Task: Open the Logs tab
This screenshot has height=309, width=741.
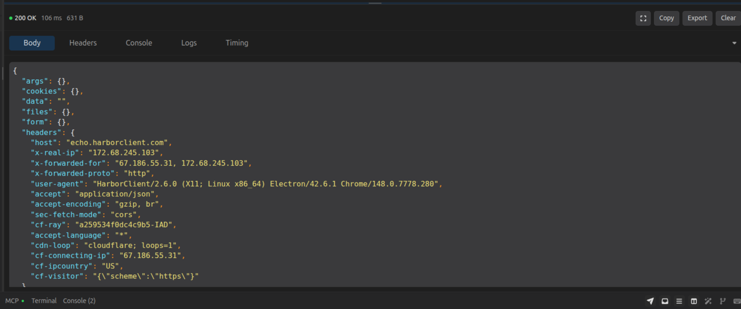Action: (x=189, y=43)
